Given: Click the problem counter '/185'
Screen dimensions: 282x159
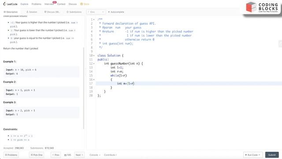Looking at the screenshot, I should click(67, 155).
